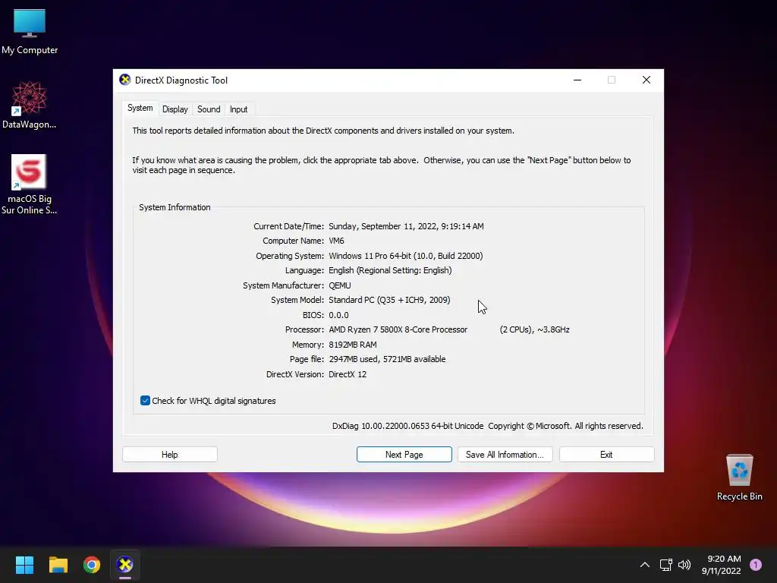This screenshot has height=583, width=777.
Task: Minimize the DirectX Diagnostic Tool window
Action: [x=577, y=80]
